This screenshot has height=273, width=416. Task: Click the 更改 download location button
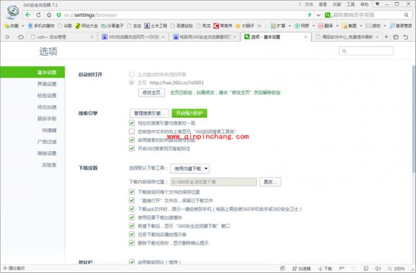(270, 182)
